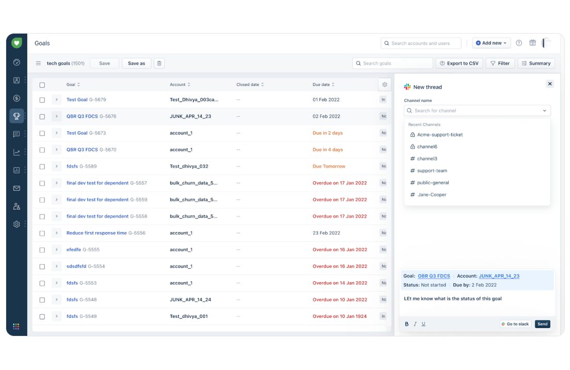Switch to the tech goals view tab

58,63
